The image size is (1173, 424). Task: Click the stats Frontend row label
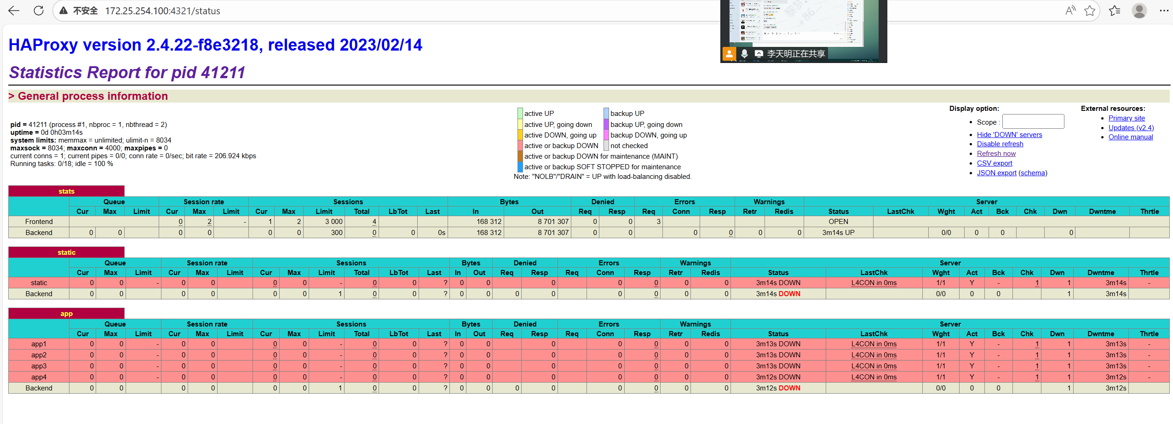[39, 222]
